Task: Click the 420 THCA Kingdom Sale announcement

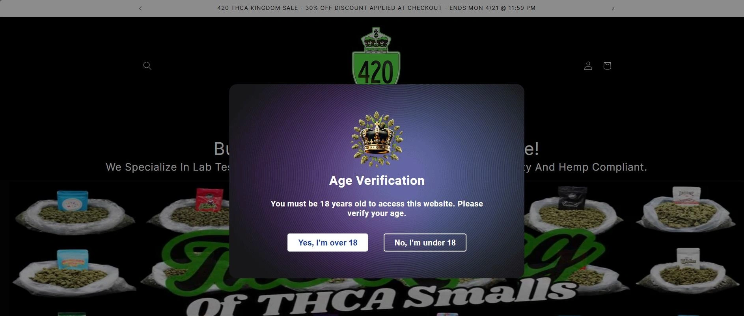Action: (376, 8)
